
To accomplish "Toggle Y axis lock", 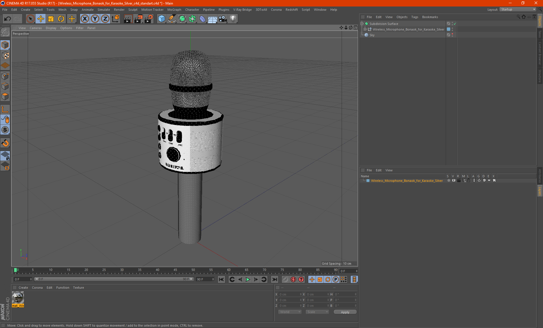I will pos(95,19).
